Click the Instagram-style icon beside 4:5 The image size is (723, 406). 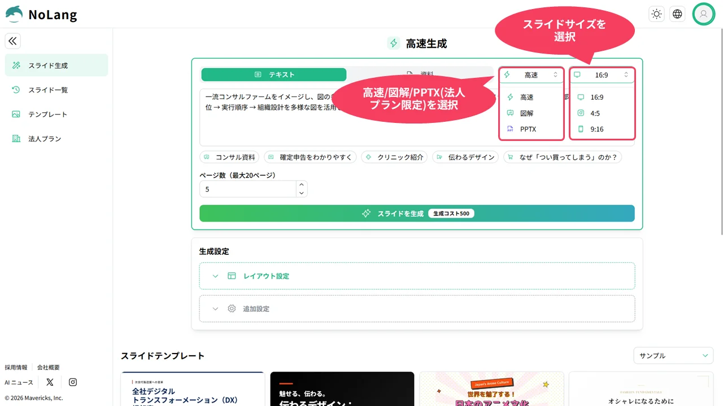[x=581, y=113]
